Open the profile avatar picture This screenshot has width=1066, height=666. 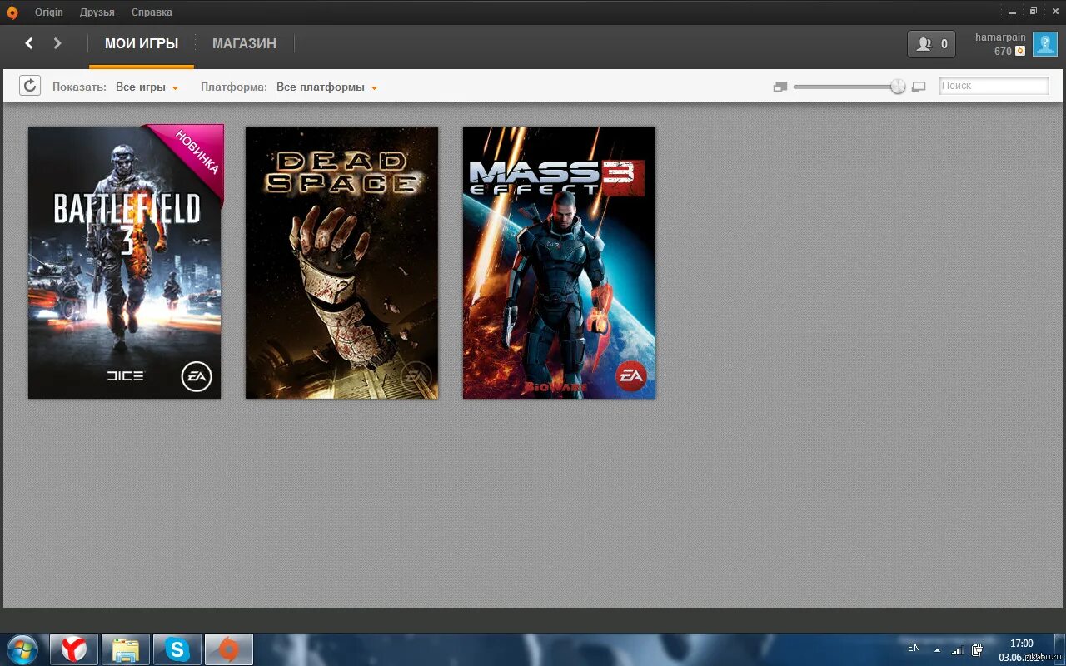tap(1045, 44)
